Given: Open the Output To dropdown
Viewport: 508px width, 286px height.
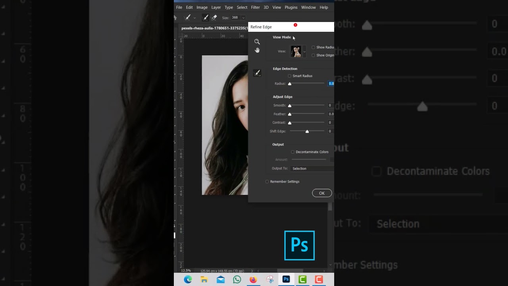Looking at the screenshot, I should click(312, 168).
